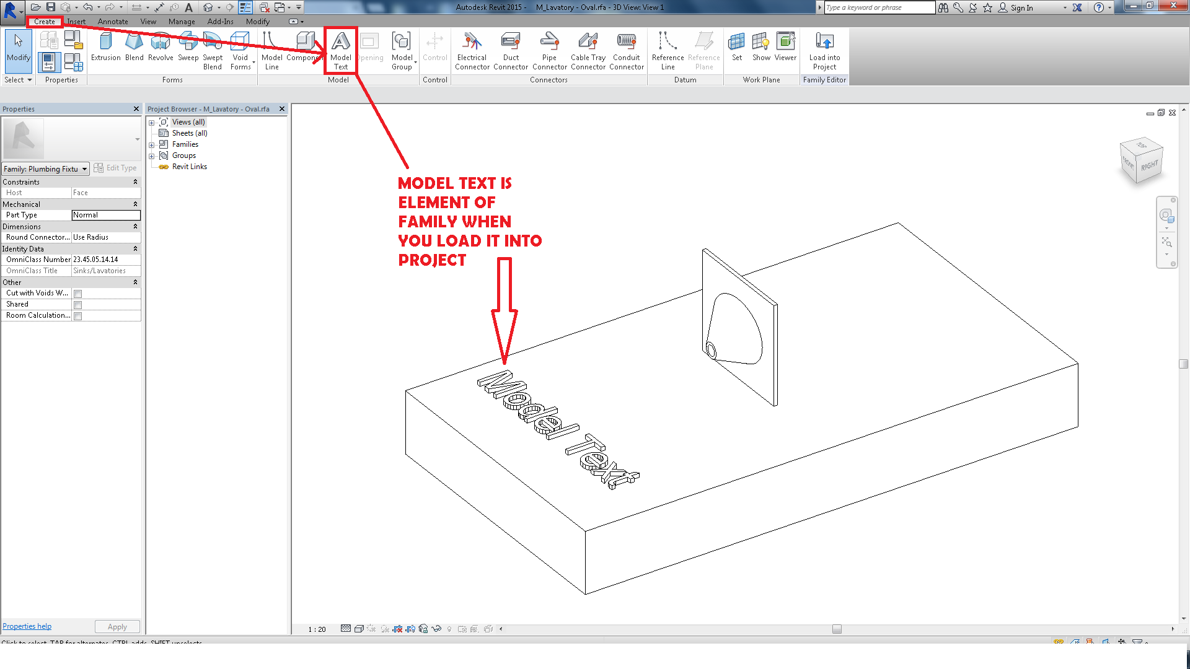
Task: Expand the Families tree node
Action: click(152, 144)
